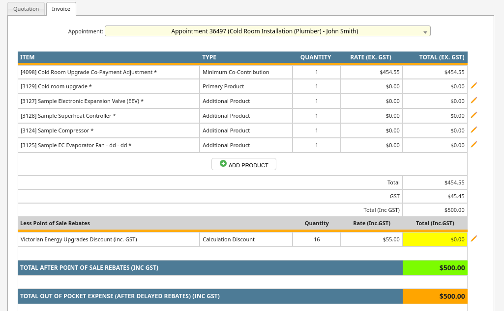
Task: Edit the Victorian Energy Upgrades Discount rebate
Action: [x=474, y=239]
